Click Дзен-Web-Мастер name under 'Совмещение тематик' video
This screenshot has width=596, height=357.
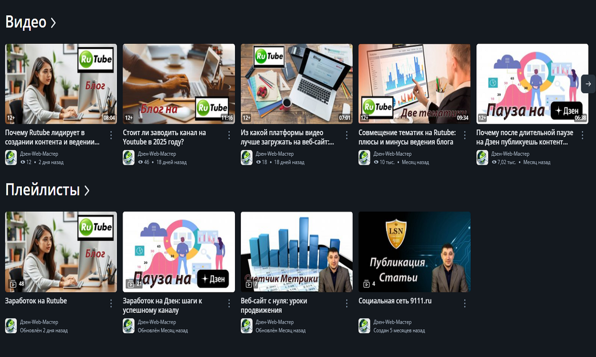tap(392, 154)
